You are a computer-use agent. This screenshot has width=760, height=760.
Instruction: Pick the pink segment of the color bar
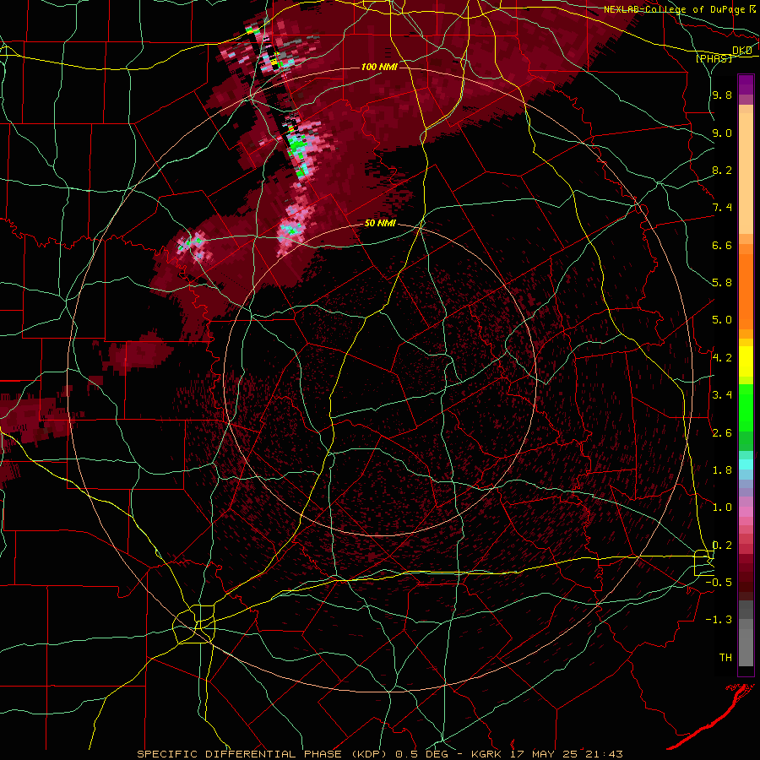point(746,512)
